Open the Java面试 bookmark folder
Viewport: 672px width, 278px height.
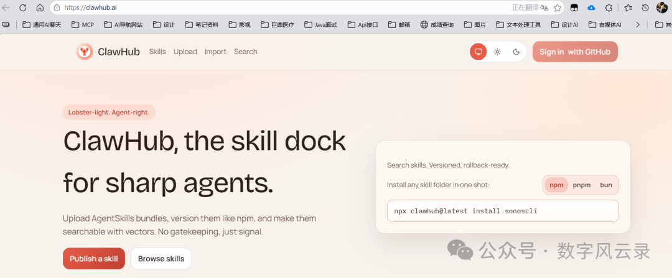[x=321, y=25]
